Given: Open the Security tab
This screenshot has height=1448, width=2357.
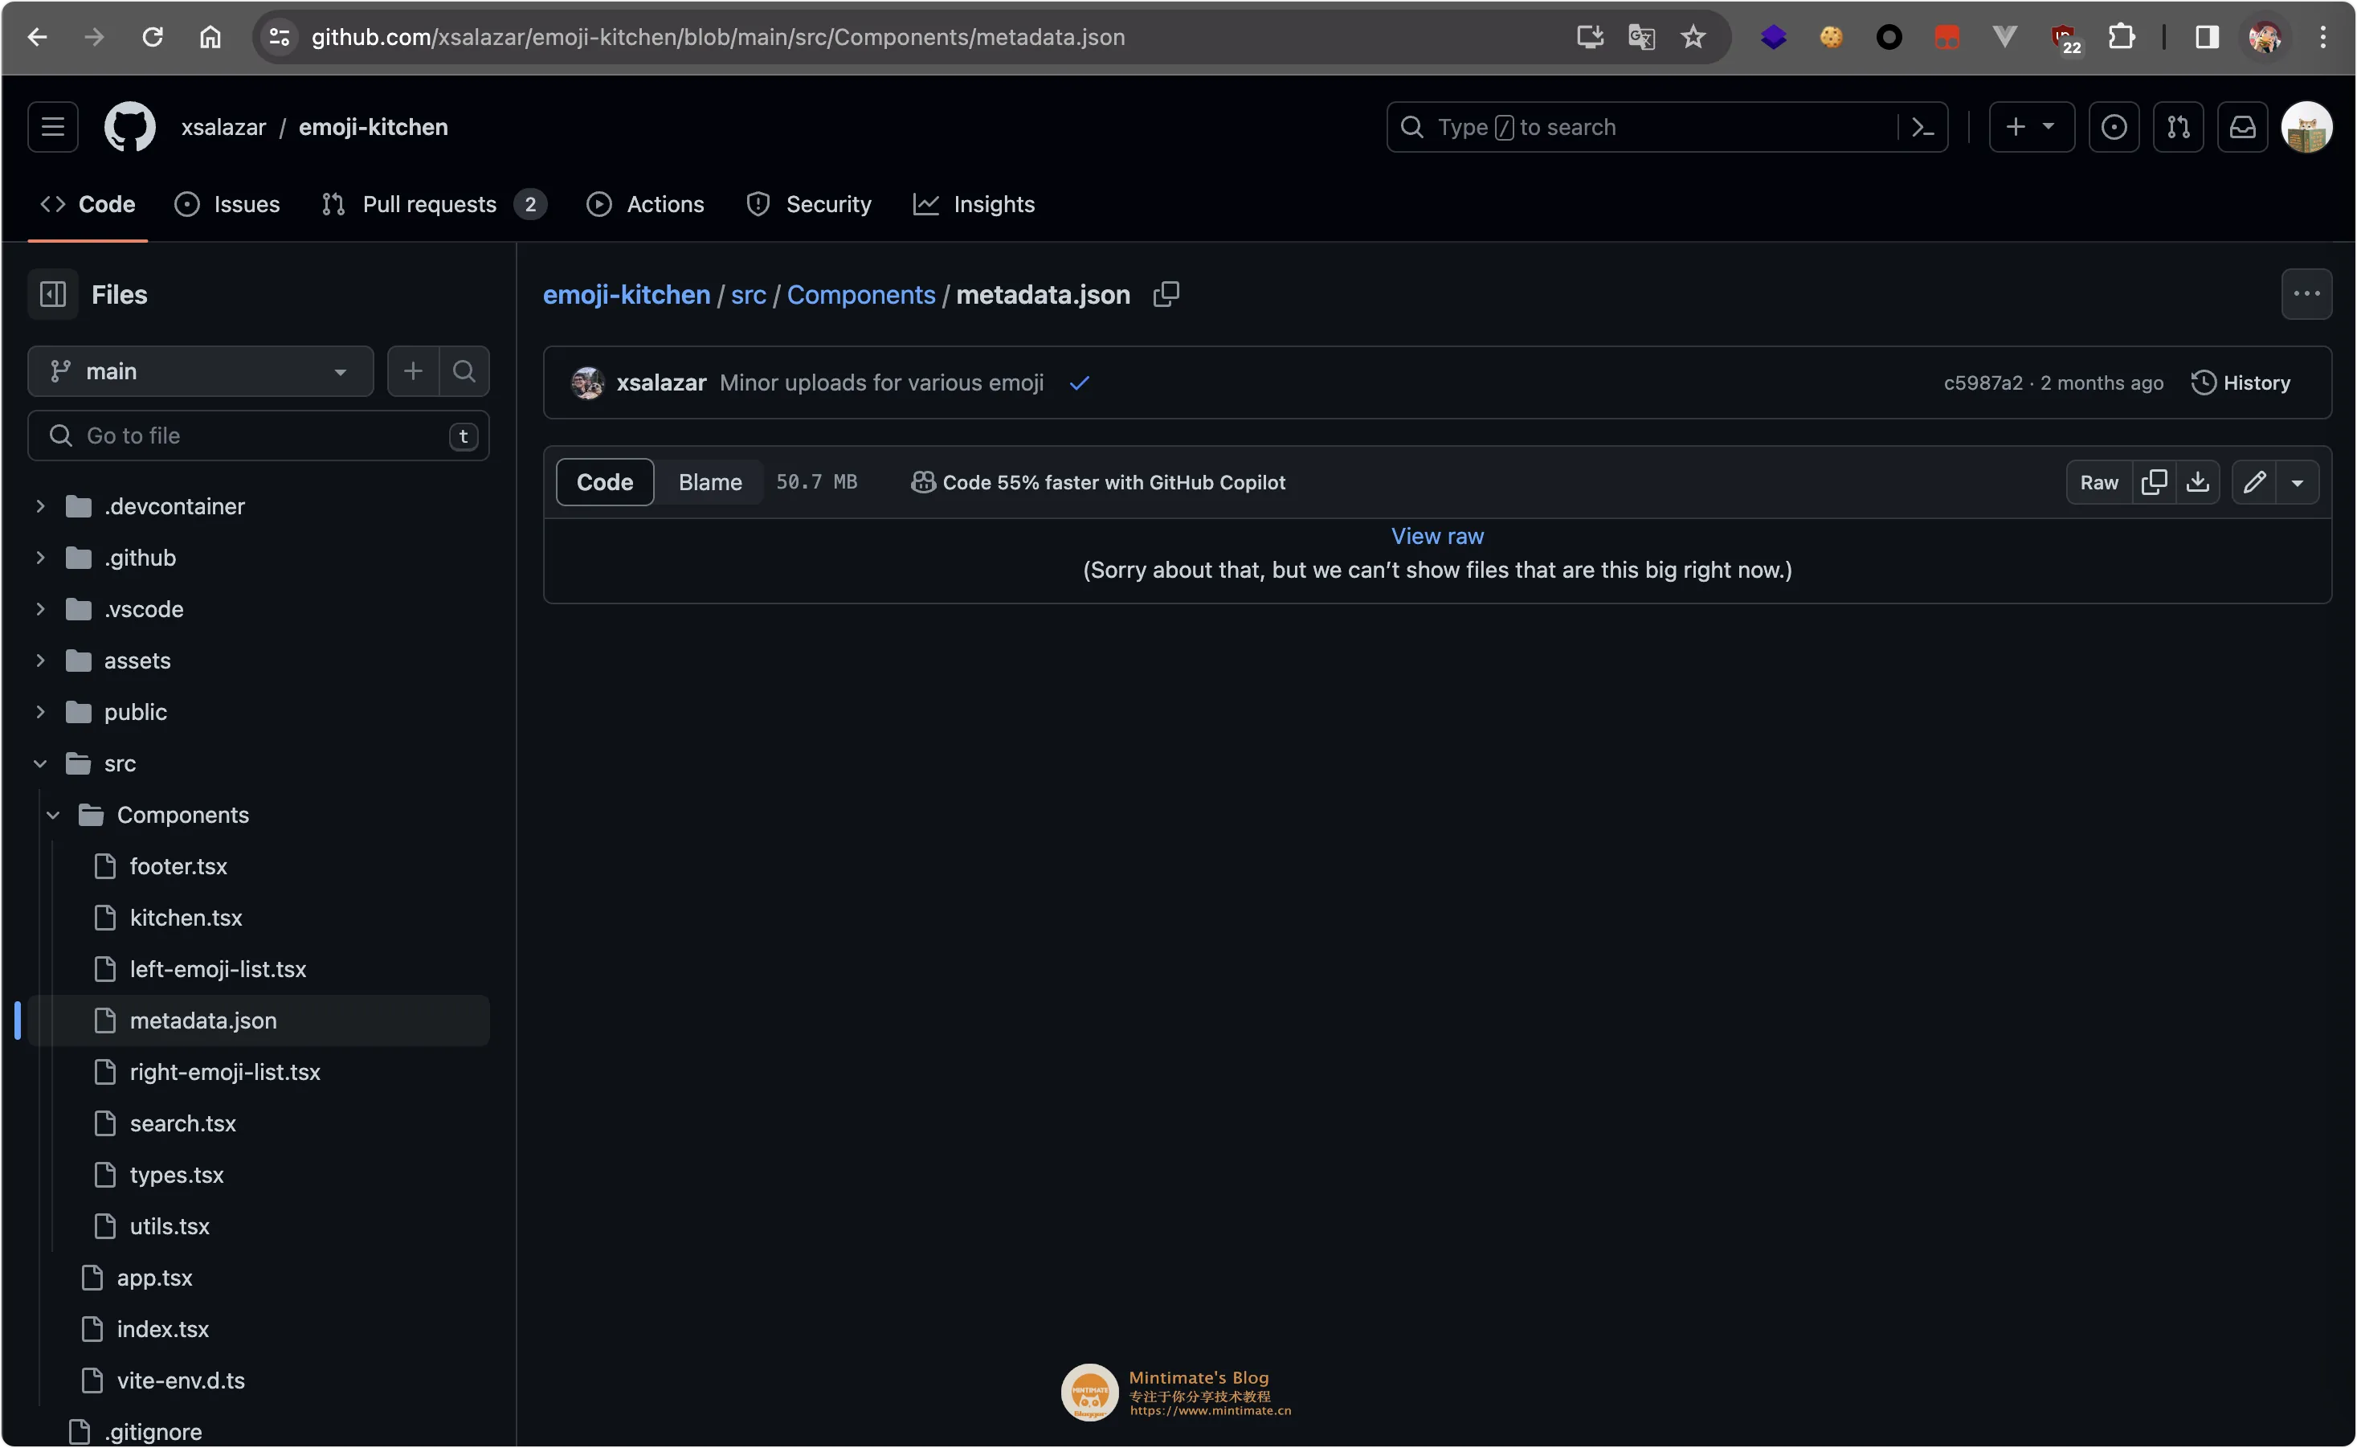Looking at the screenshot, I should 809,204.
